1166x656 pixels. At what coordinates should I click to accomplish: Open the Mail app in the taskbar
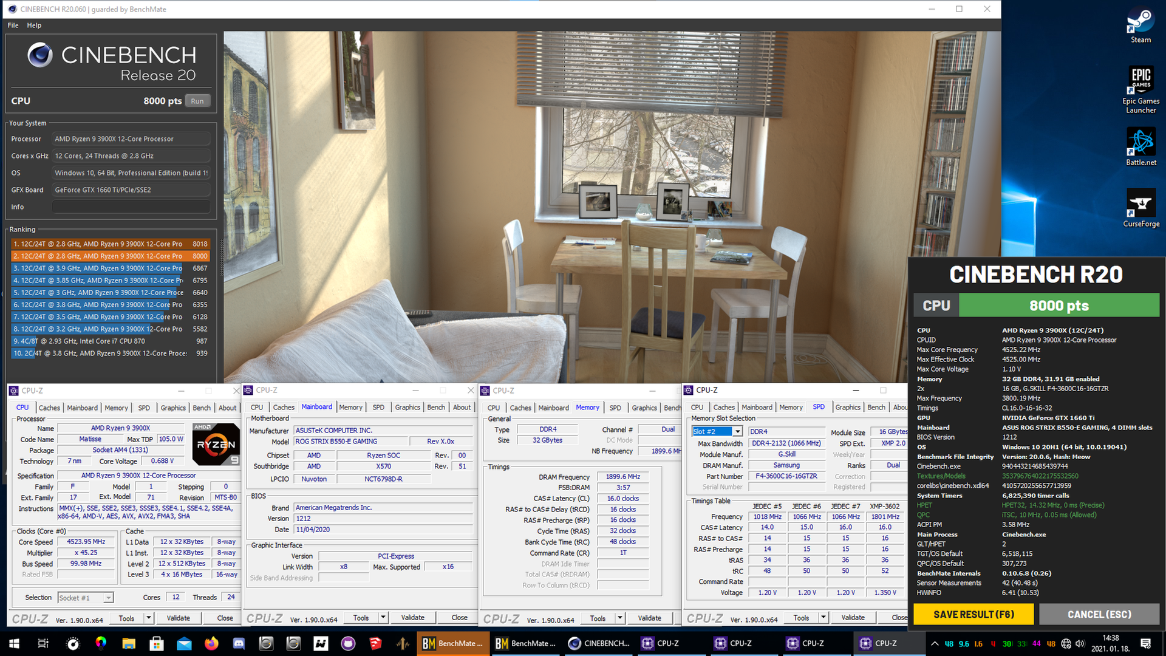[184, 643]
